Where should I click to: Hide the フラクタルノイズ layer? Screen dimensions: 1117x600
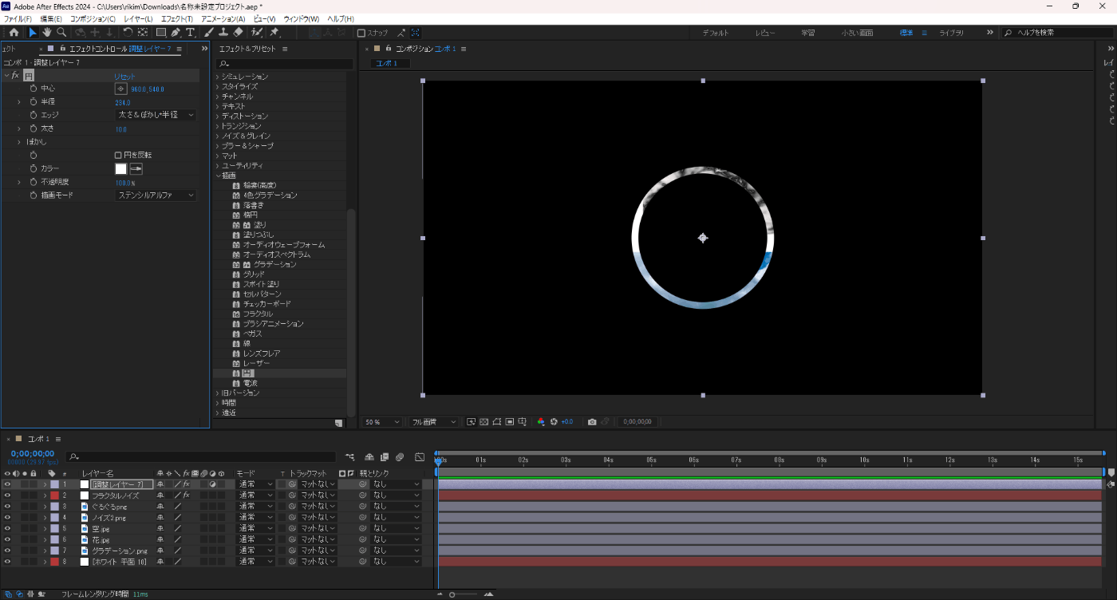click(x=7, y=495)
